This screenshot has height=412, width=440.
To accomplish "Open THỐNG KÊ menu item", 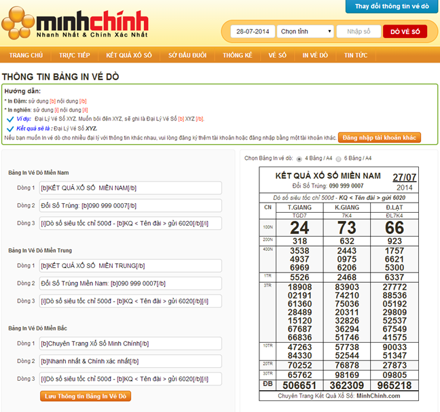I will [238, 55].
